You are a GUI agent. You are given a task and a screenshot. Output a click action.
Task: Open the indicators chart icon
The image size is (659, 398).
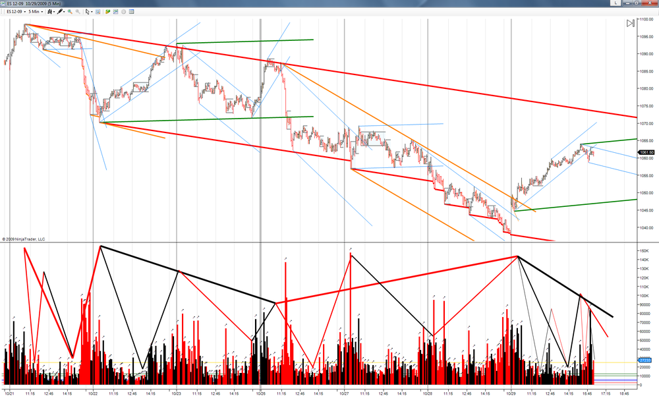click(x=115, y=12)
